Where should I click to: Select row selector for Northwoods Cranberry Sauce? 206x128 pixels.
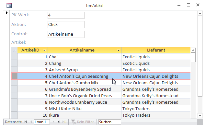coord(14,102)
